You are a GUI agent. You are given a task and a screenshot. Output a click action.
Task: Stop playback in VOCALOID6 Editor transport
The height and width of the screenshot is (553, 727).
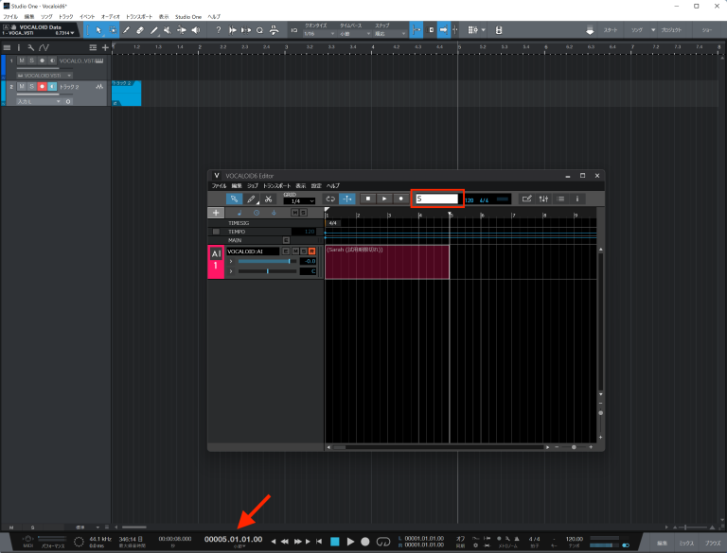pyautogui.click(x=368, y=199)
